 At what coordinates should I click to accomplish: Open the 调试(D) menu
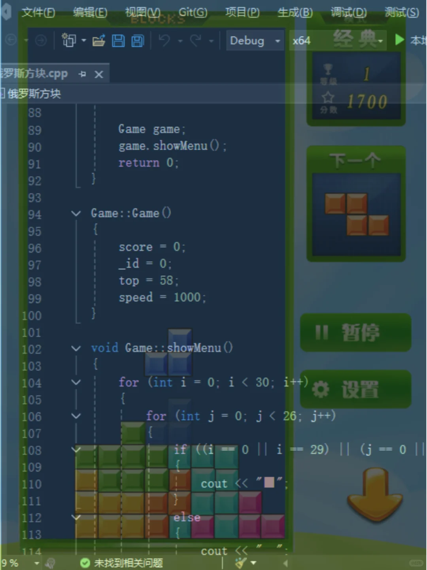pos(349,13)
